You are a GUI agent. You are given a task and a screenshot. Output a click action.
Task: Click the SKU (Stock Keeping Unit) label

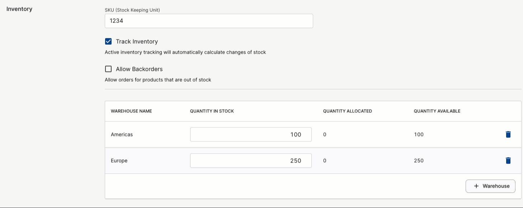(x=132, y=10)
